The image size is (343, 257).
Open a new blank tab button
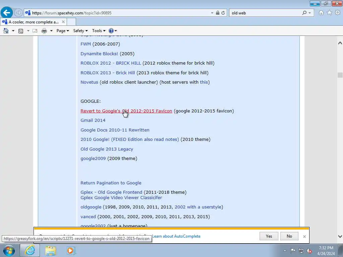pos(72,22)
